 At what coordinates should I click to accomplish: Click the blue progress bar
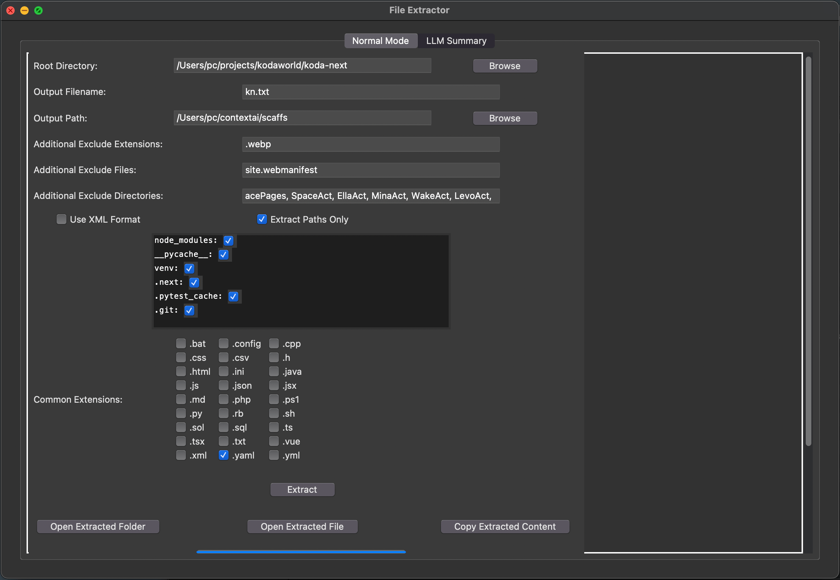(301, 552)
